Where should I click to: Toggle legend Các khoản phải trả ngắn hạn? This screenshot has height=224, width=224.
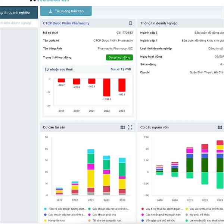[x=161, y=215]
